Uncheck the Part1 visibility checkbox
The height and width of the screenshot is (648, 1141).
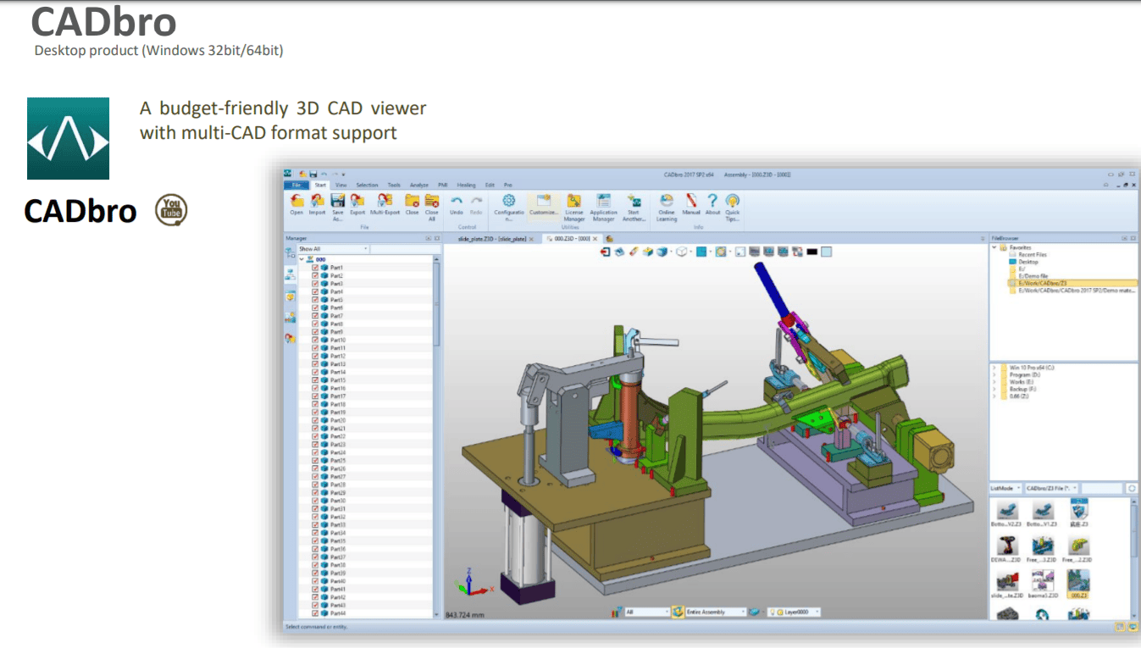pos(315,268)
